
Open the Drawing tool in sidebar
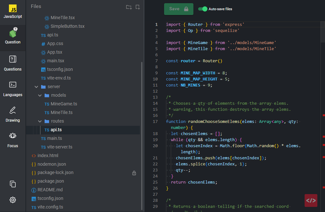pos(13,114)
